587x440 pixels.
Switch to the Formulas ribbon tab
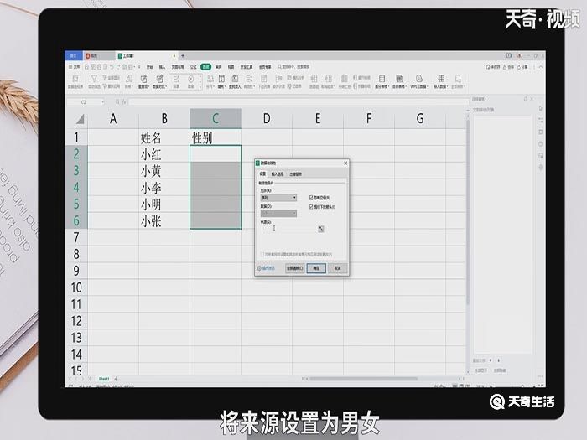point(193,66)
